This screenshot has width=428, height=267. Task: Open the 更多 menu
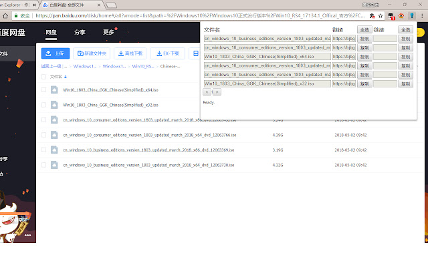pyautogui.click(x=108, y=32)
